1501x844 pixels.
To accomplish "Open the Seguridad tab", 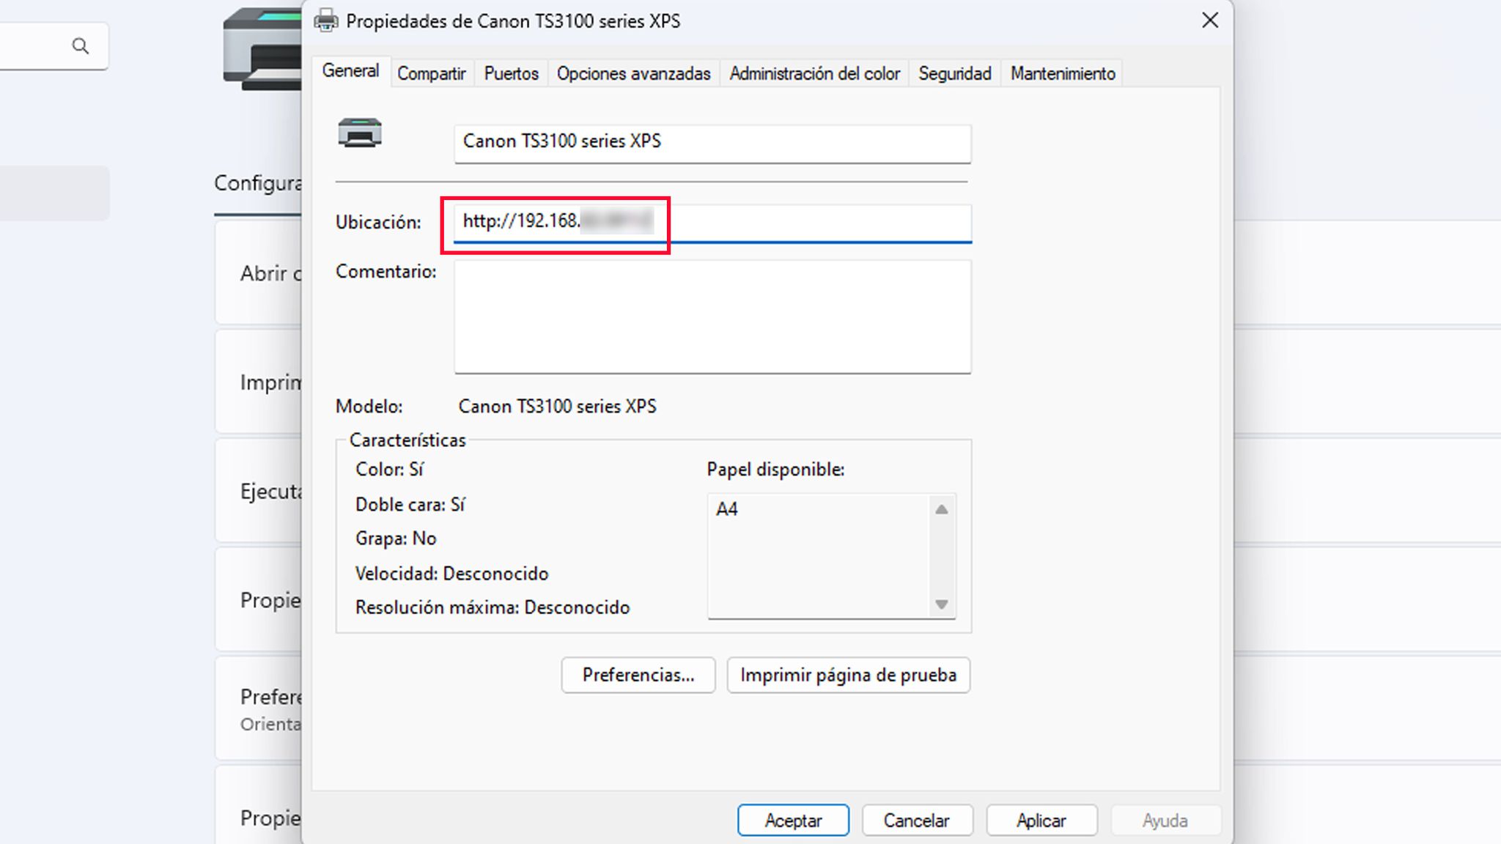I will (954, 74).
